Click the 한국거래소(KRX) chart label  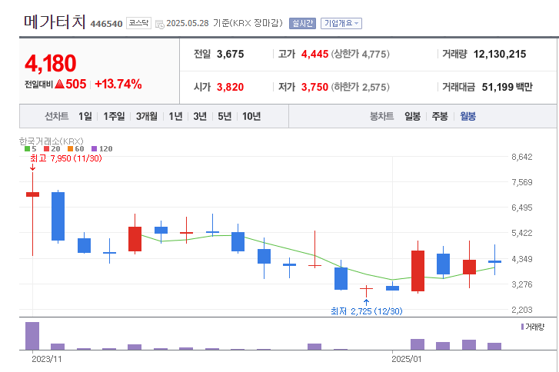(51, 141)
